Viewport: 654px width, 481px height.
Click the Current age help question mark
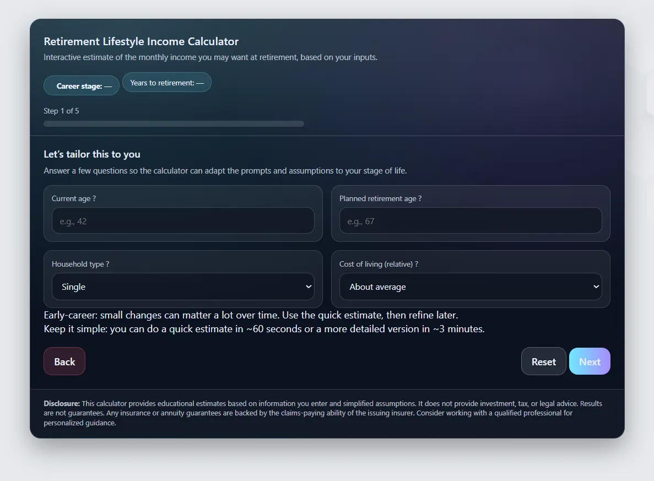[x=94, y=198]
